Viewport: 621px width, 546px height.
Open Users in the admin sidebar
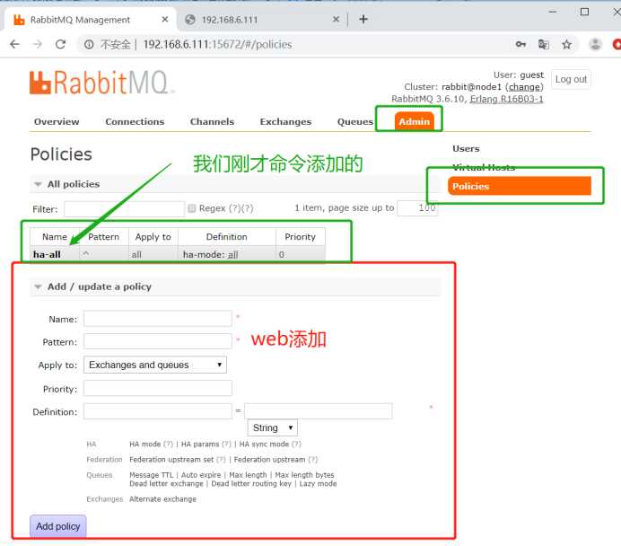pos(466,148)
